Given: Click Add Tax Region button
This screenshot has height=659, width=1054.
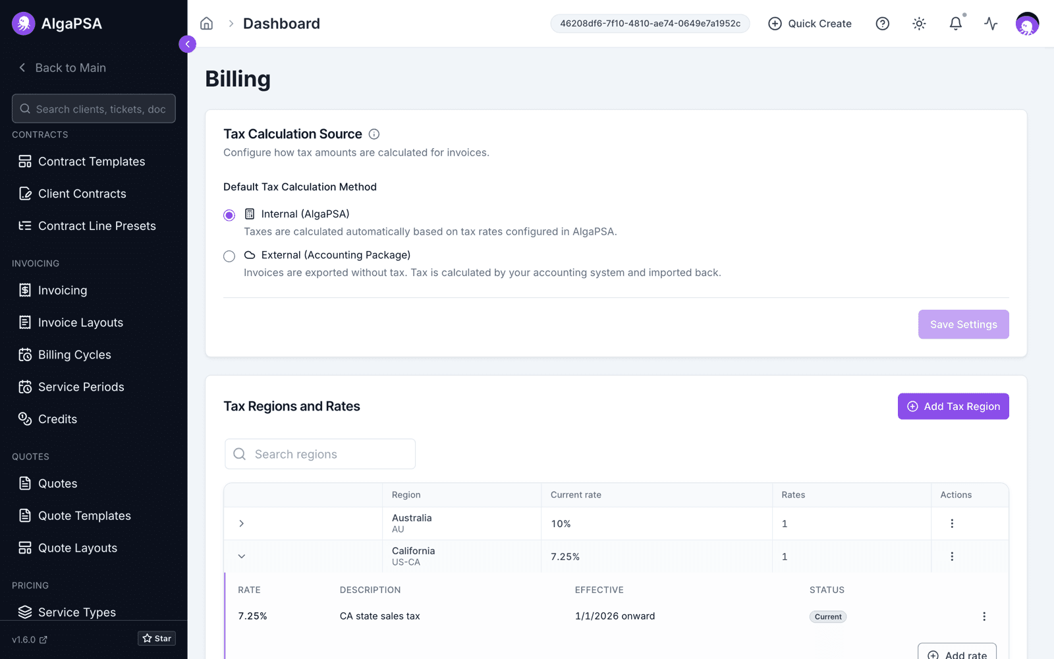Looking at the screenshot, I should tap(953, 407).
